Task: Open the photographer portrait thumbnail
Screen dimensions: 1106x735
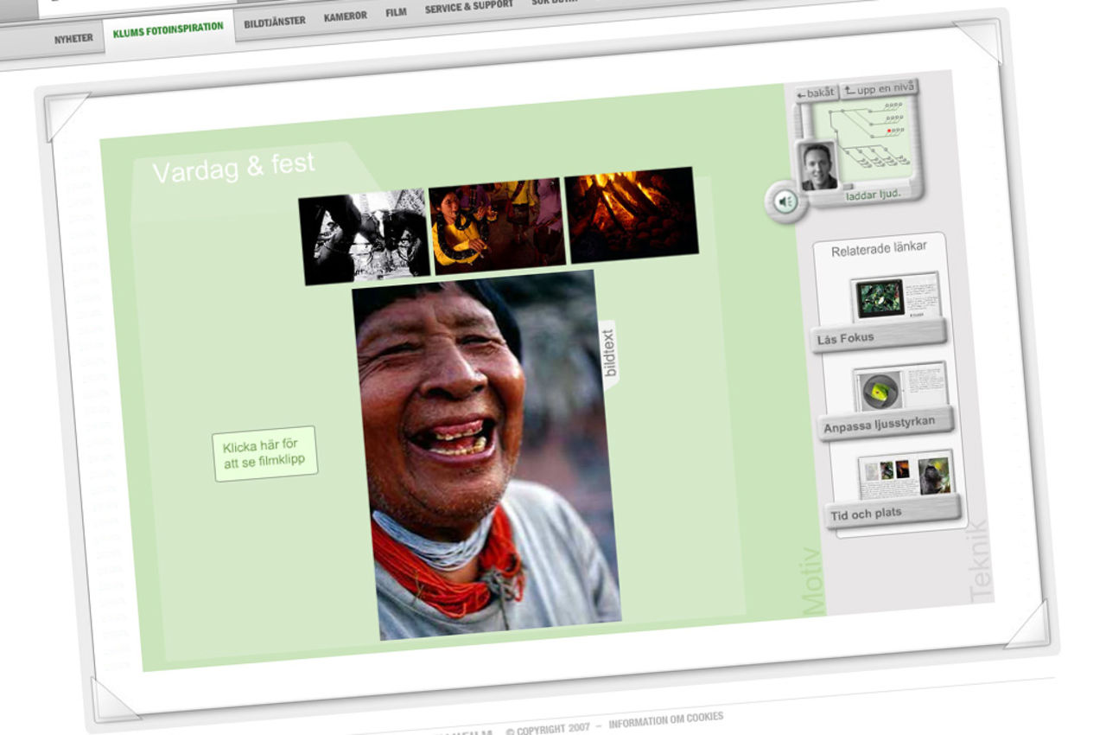Action: click(x=817, y=165)
